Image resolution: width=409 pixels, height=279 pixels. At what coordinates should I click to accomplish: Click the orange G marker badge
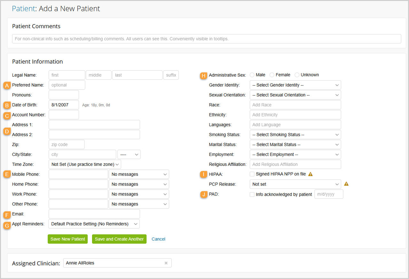pyautogui.click(x=7, y=225)
